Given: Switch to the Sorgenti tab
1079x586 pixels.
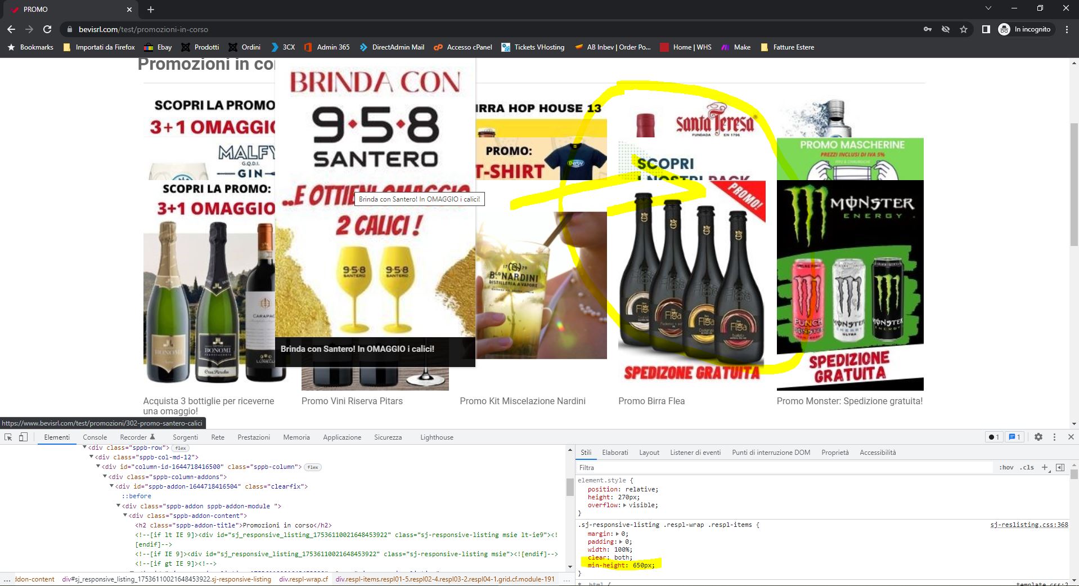Looking at the screenshot, I should point(185,437).
